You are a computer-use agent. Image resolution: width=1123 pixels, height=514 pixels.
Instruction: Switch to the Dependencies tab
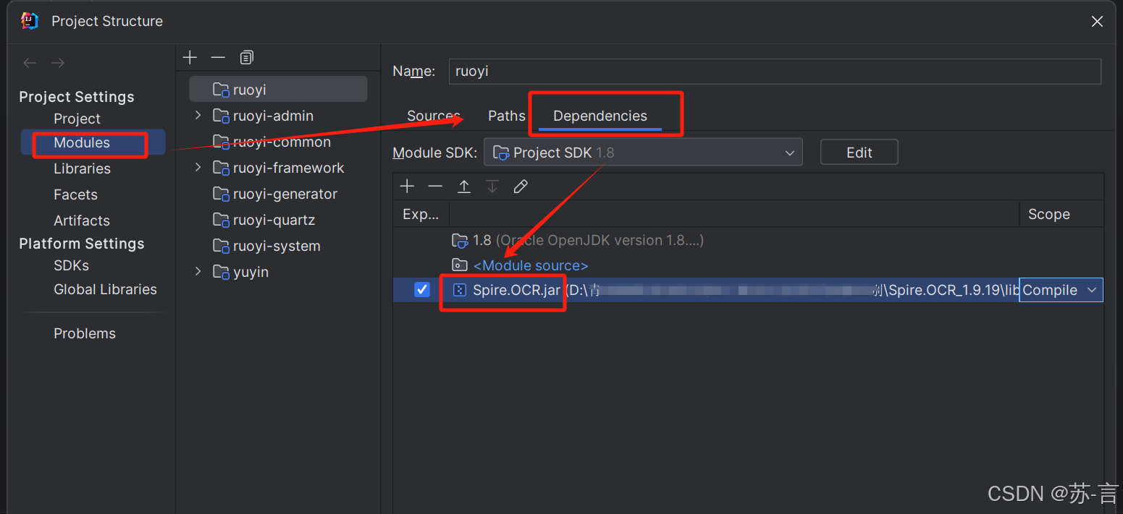point(600,116)
